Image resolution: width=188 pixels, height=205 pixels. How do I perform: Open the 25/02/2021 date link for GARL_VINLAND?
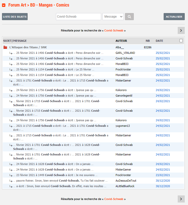click(x=163, y=53)
